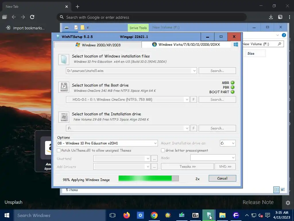This screenshot has height=221, width=294.
Task: Click Import bookmarks link
Action: coord(25,28)
